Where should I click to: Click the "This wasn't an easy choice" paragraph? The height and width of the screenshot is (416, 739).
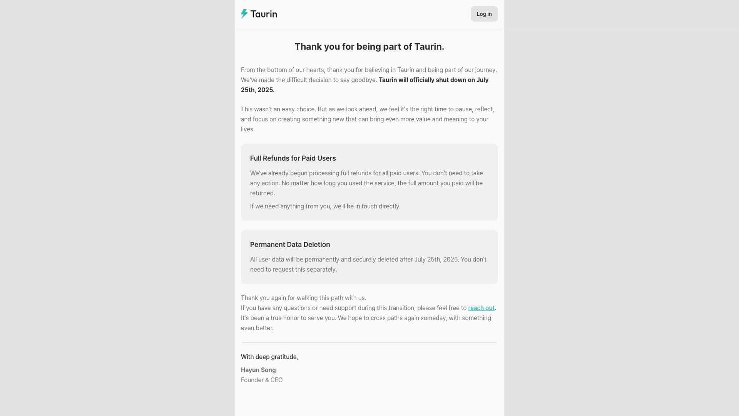click(367, 119)
